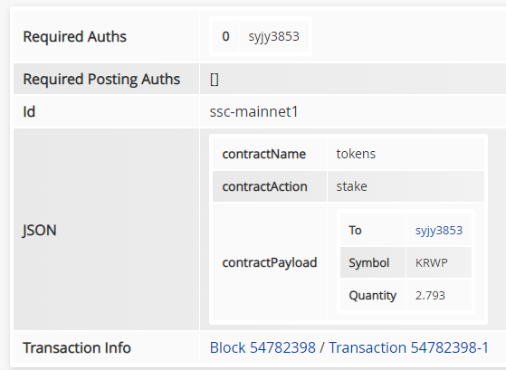Click the Required Auths row label

74,36
